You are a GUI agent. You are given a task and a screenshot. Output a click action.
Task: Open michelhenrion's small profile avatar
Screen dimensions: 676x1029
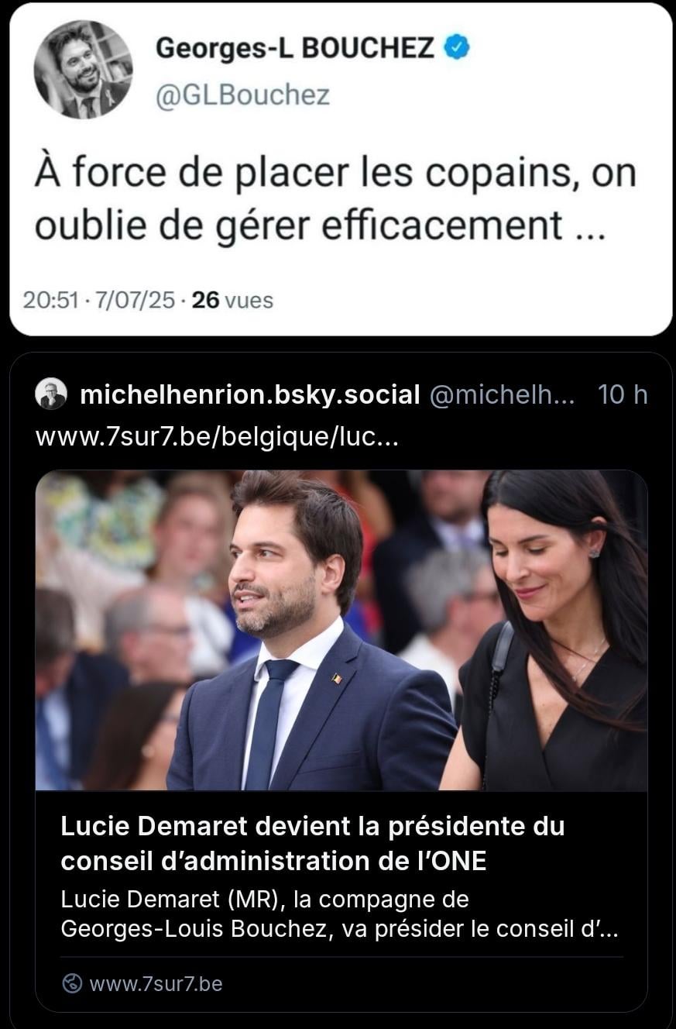pos(51,394)
